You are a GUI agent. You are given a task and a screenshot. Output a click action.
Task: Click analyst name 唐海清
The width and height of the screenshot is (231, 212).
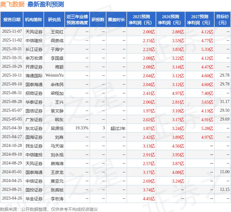[57, 164]
